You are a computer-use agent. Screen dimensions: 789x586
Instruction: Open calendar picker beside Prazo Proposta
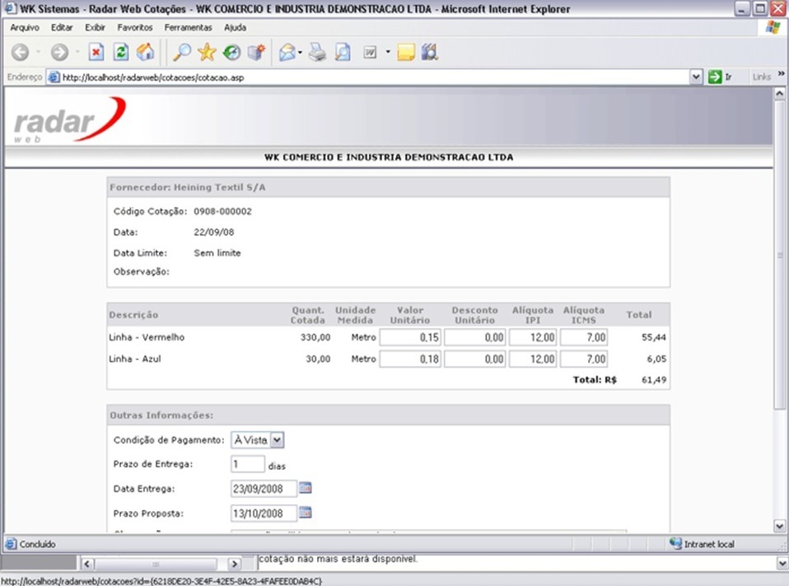point(306,513)
